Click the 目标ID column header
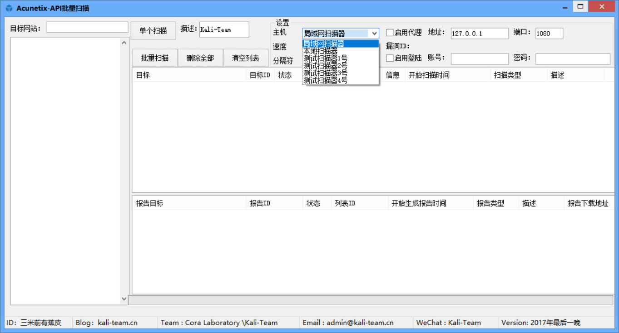619x333 pixels. coord(260,75)
